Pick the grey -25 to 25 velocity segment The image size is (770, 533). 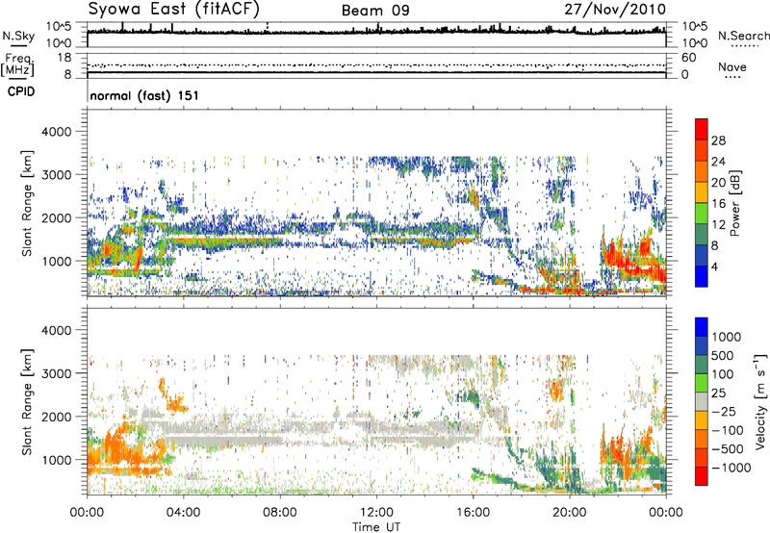pyautogui.click(x=702, y=401)
